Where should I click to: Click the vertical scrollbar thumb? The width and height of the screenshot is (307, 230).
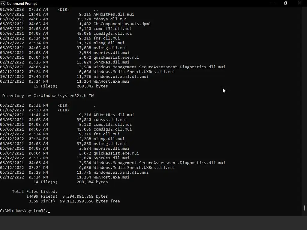(304, 208)
